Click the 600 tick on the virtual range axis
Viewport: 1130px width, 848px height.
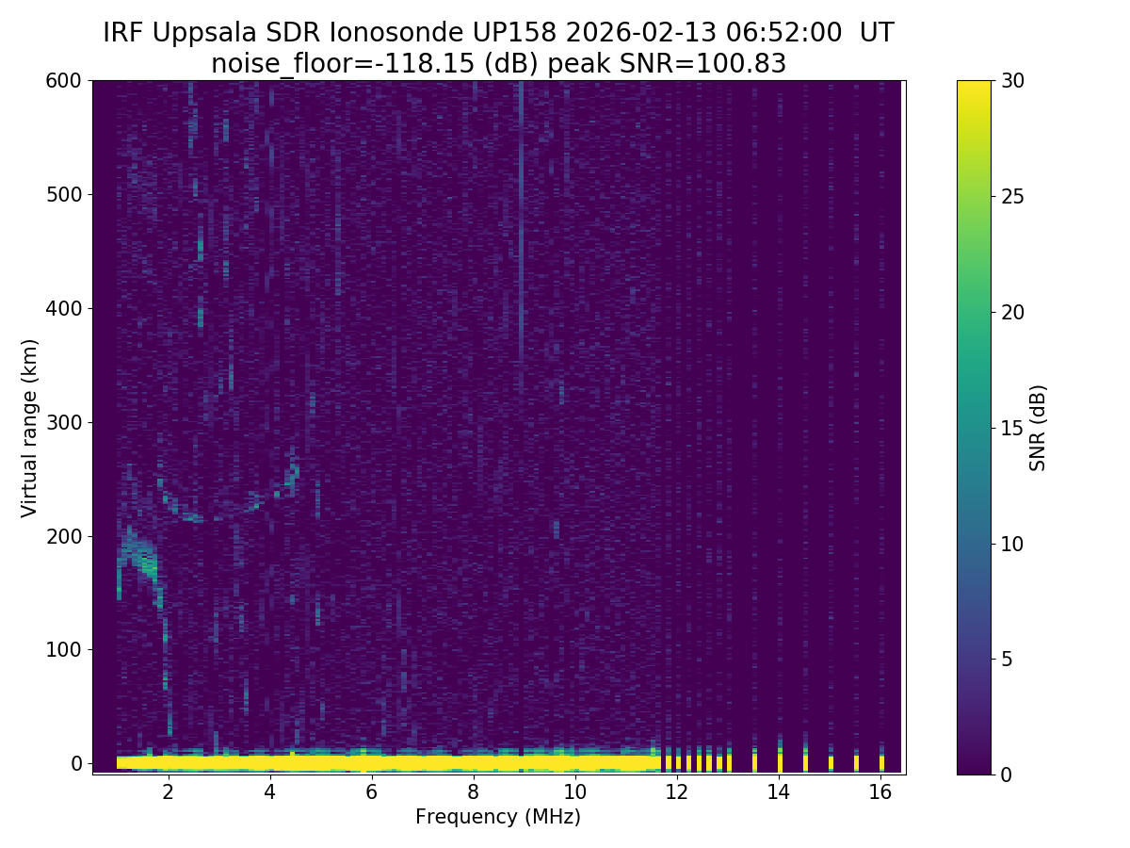tap(63, 81)
